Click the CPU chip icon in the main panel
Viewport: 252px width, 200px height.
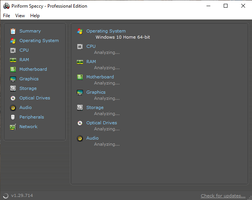[x=80, y=46]
